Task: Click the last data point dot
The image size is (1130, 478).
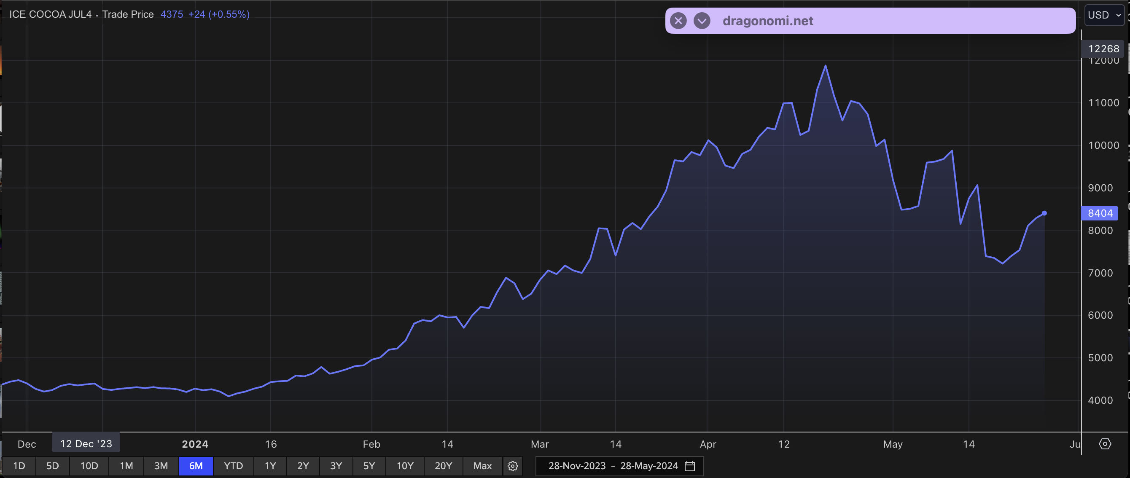Action: point(1044,213)
